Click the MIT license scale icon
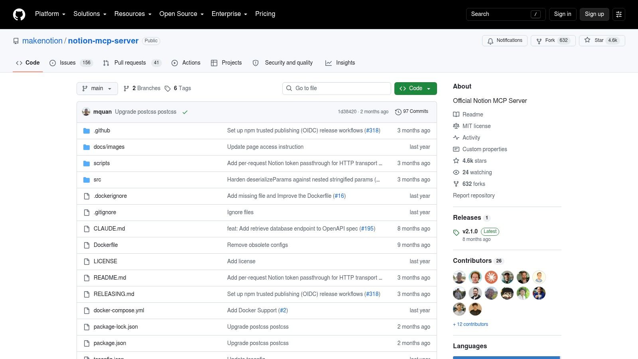This screenshot has width=638, height=359. click(456, 126)
